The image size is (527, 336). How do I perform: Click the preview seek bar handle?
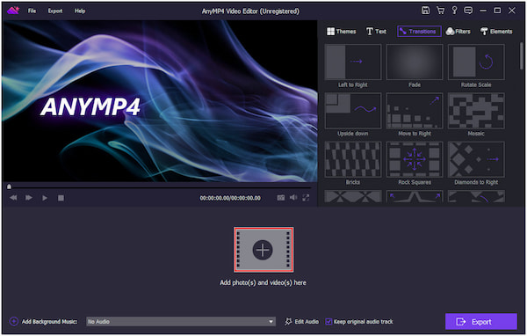[x=9, y=186]
